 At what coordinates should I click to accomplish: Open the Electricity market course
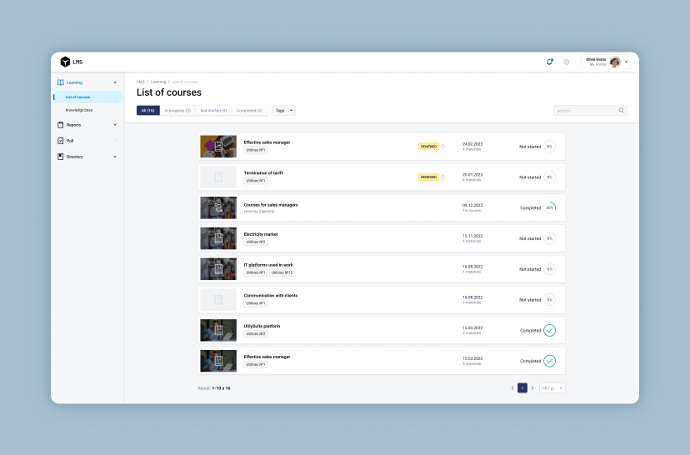tap(261, 234)
